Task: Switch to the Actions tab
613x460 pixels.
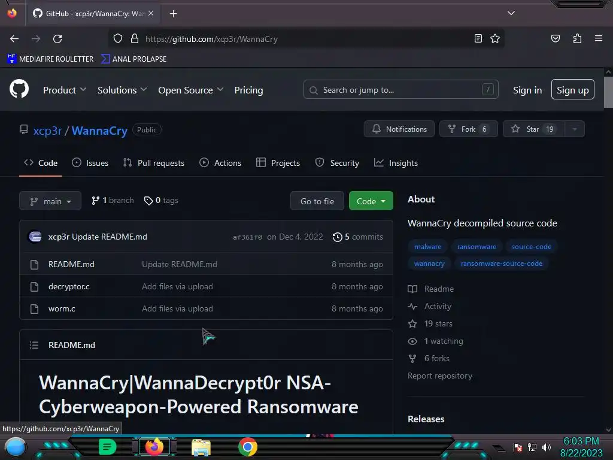Action: tap(220, 163)
